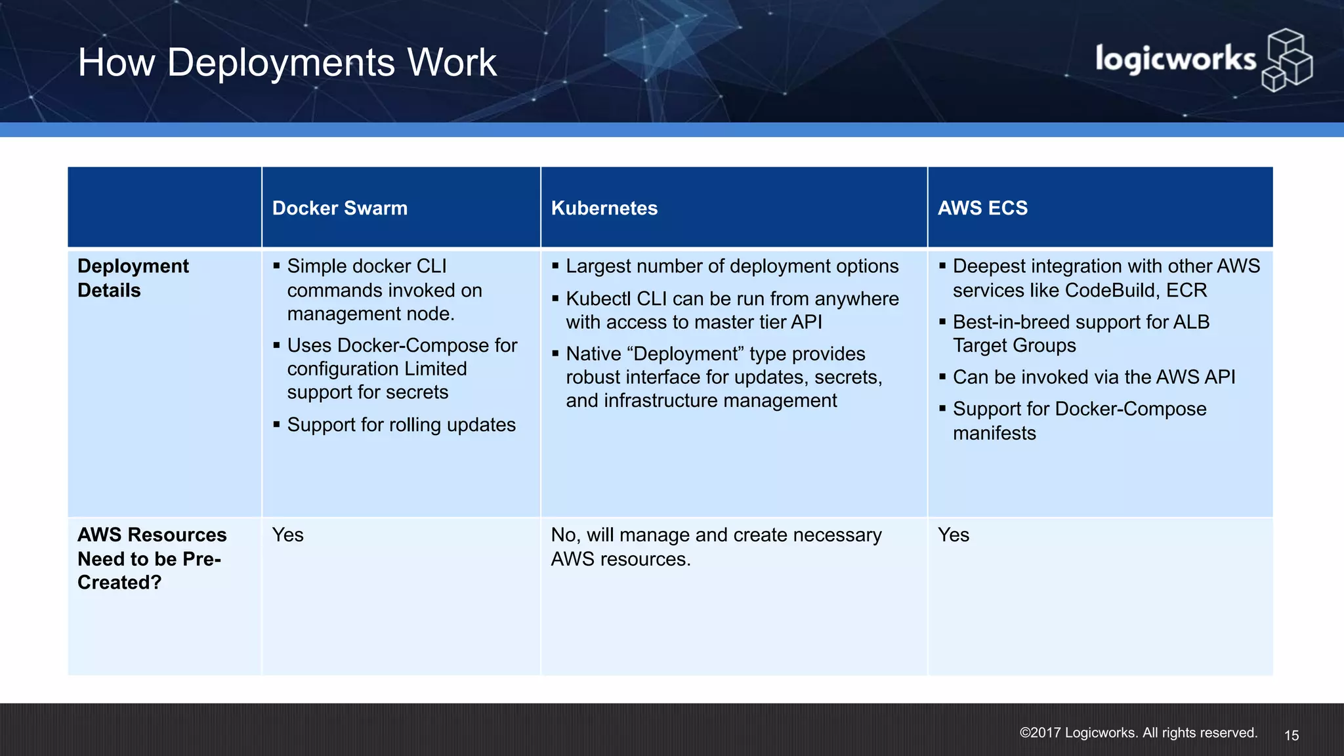
Task: Click the Logicworks copyright notice
Action: 1138,732
